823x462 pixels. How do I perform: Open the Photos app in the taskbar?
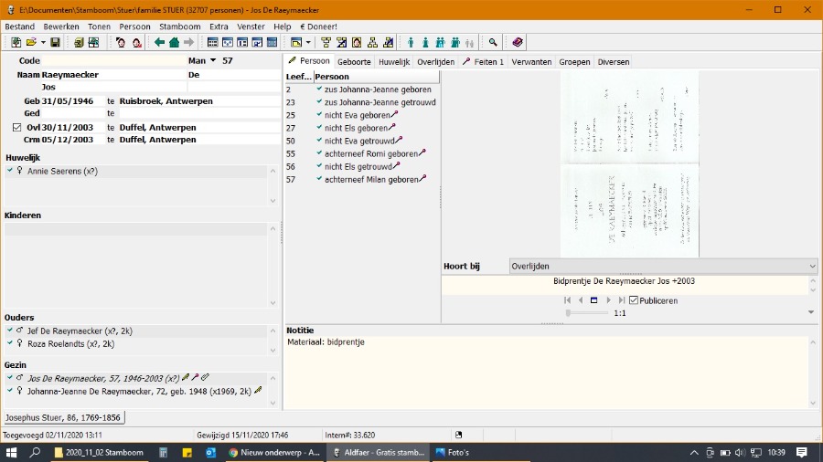pos(453,452)
